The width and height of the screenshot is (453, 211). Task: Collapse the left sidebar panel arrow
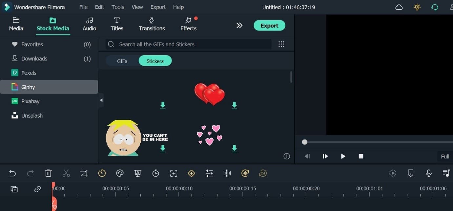click(101, 100)
